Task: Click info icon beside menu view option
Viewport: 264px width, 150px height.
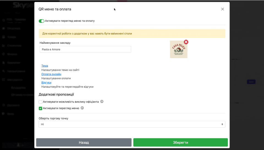Action: [x=82, y=108]
